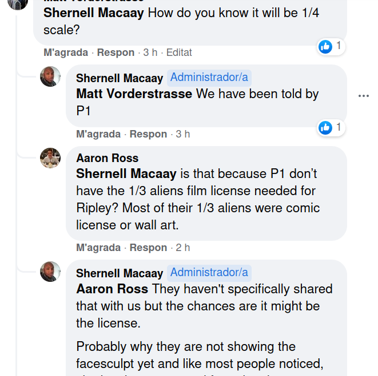The width and height of the screenshot is (378, 376).
Task: Click the like reaction under Shernell's P1 reply
Action: [x=326, y=128]
